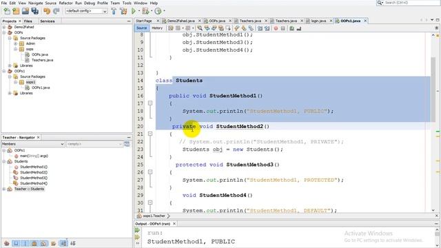Click Previous Bookmark icon in editor toolbar
The height and width of the screenshot is (248, 441).
(236, 28)
